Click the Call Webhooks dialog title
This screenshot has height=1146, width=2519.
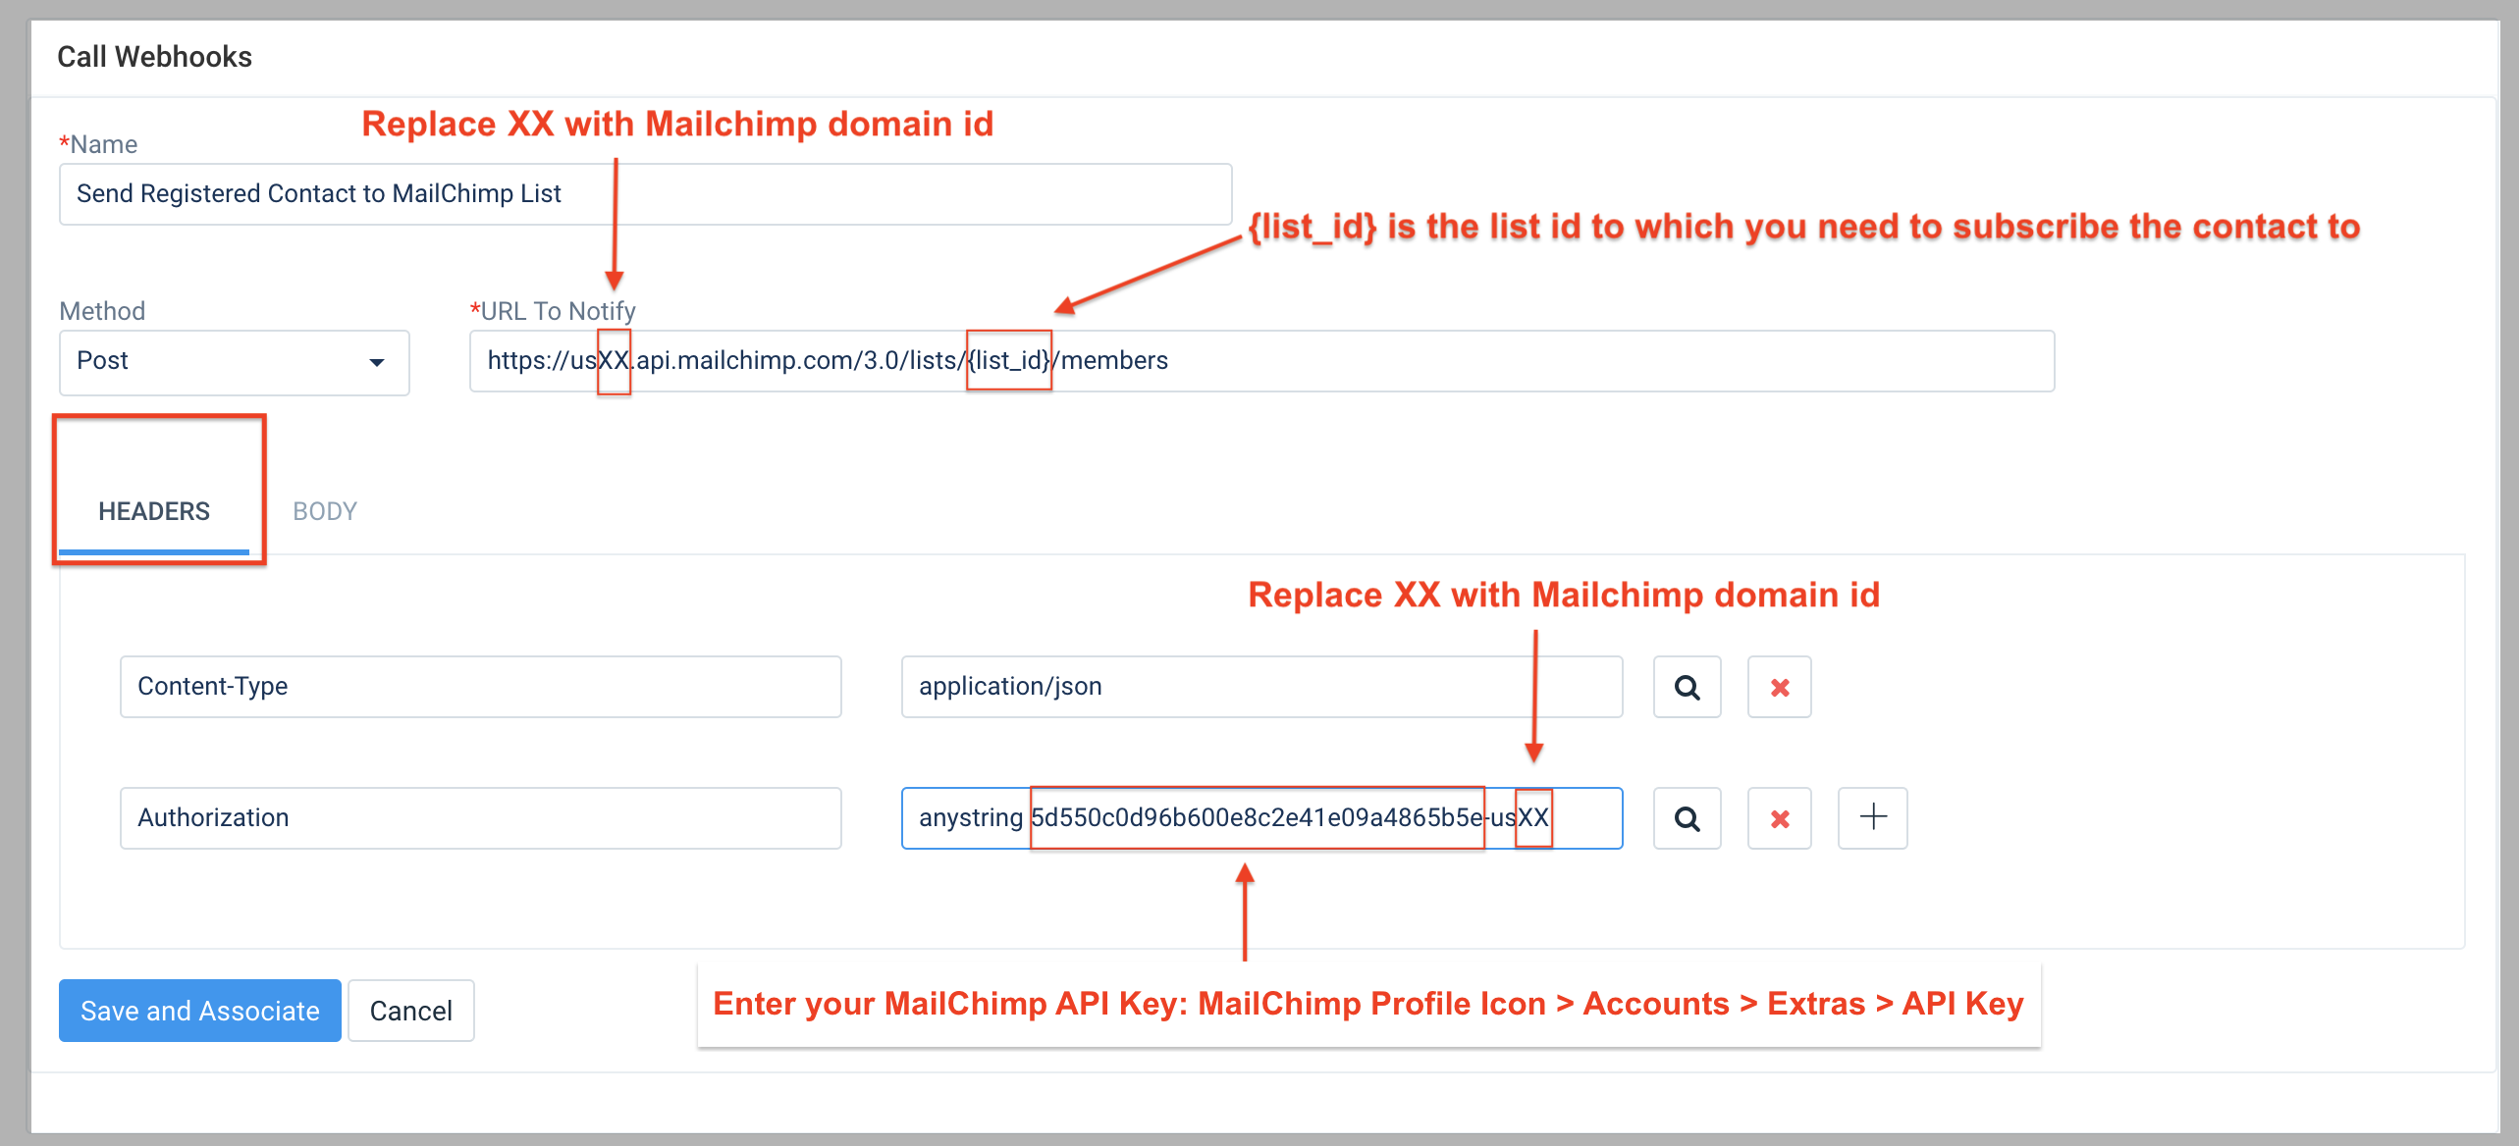pyautogui.click(x=154, y=57)
